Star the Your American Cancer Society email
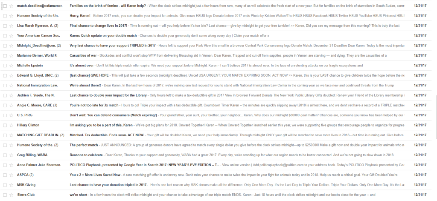Viewport: 437px width, 201px height. (11, 35)
